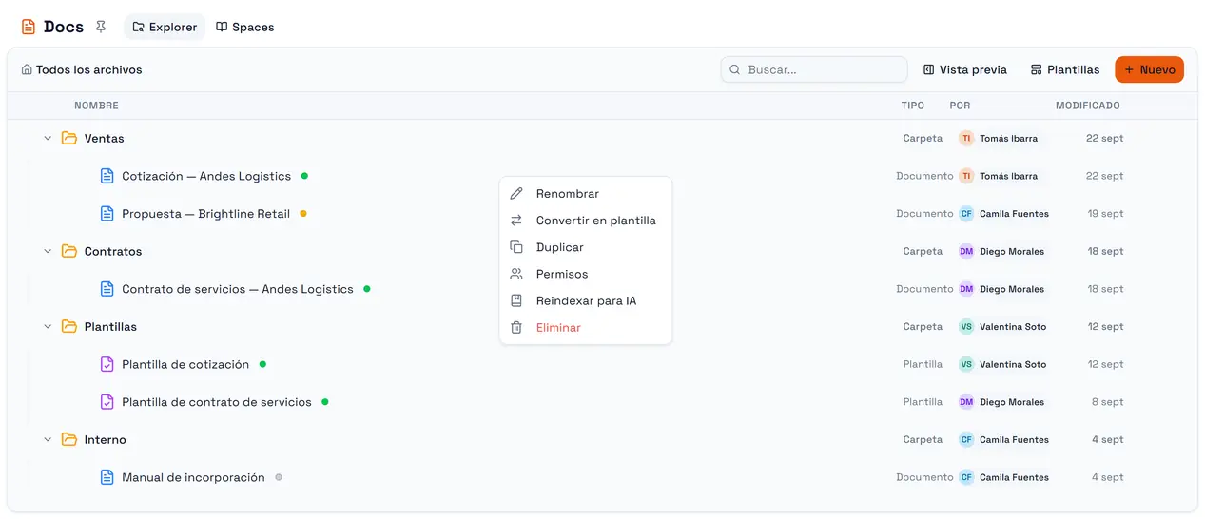Open Cotización — Andes Logistics document

point(206,176)
